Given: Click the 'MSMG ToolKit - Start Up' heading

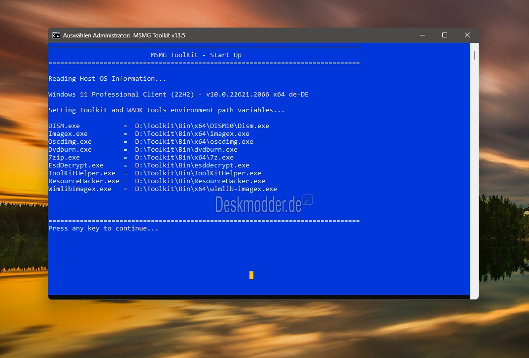Looking at the screenshot, I should [x=196, y=55].
